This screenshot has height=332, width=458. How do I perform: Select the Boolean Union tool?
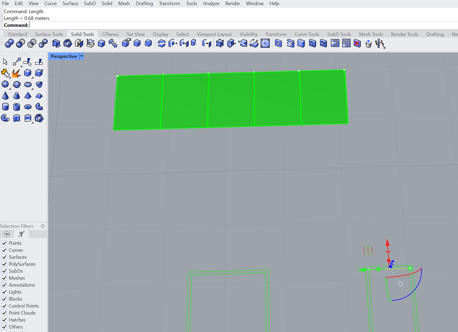pyautogui.click(x=9, y=43)
